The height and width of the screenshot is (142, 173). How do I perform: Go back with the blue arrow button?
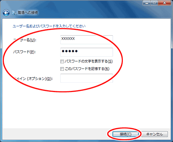[6, 13]
